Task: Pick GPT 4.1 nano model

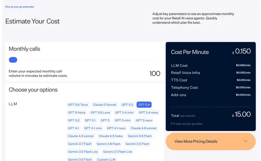Action: pyautogui.click(x=116, y=128)
